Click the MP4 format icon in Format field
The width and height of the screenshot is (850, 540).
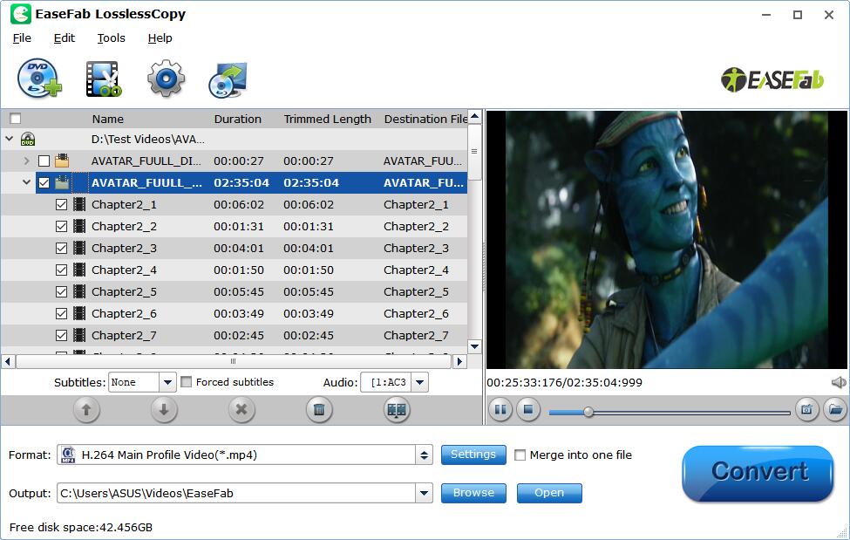68,455
